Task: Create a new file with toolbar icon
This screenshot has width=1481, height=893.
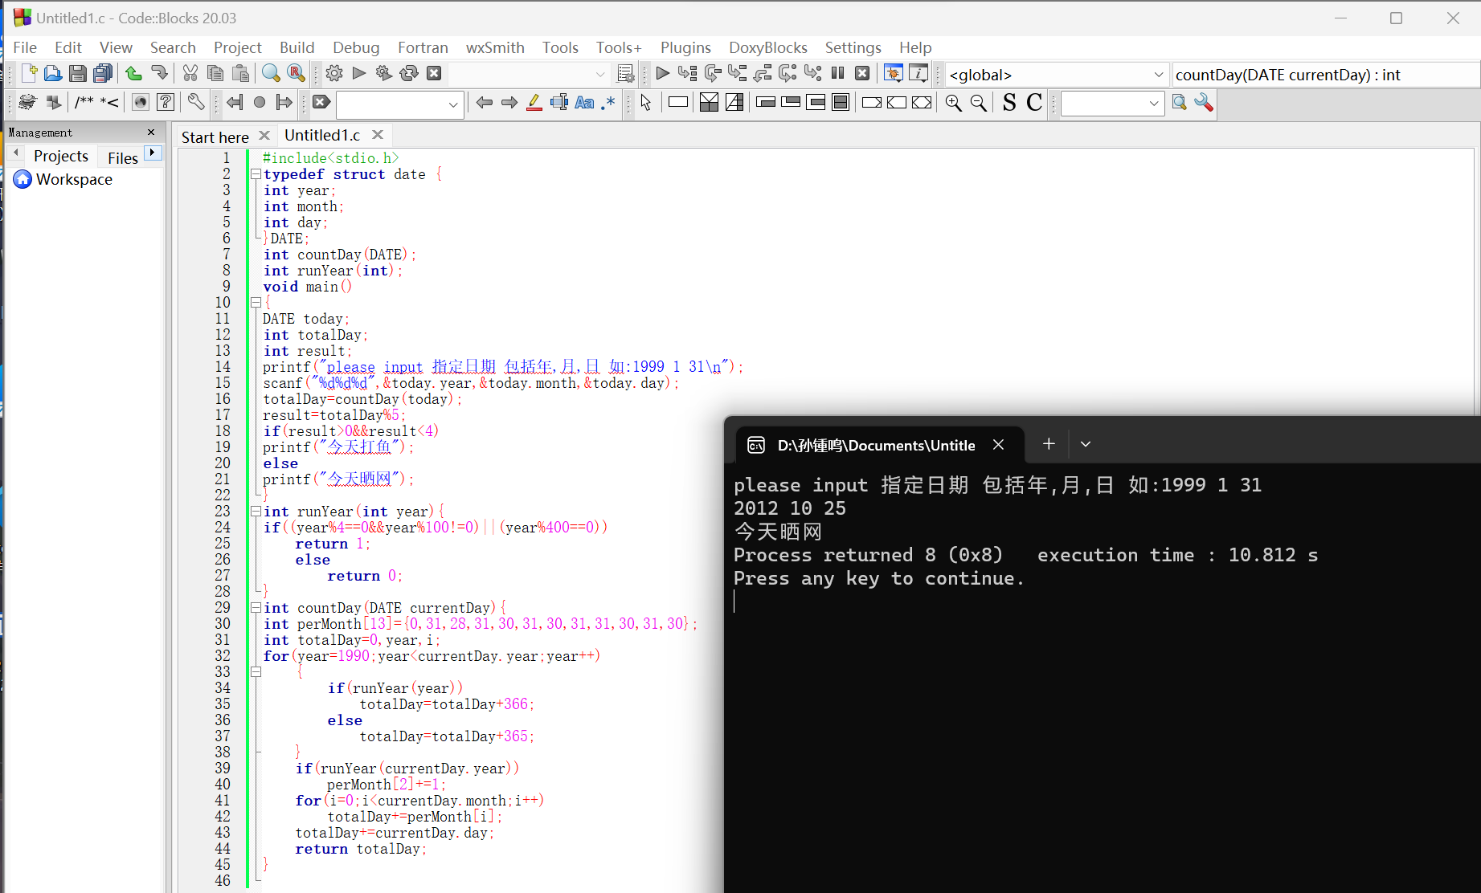Action: (x=29, y=74)
